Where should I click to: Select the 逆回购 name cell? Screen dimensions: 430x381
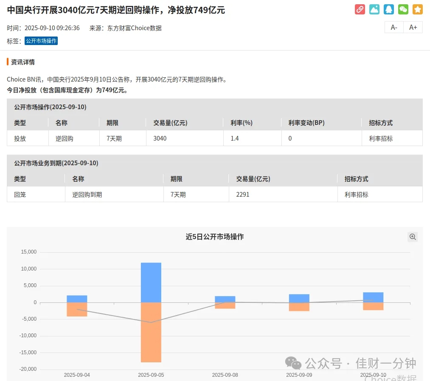[64, 138]
